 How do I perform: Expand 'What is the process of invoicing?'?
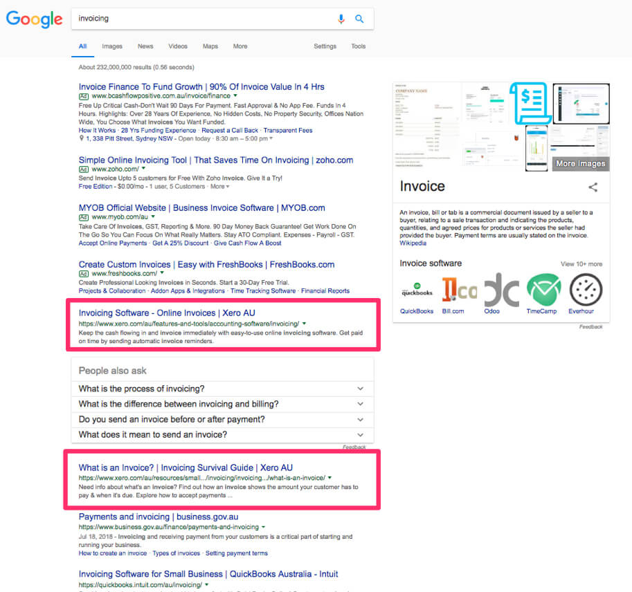pos(222,389)
